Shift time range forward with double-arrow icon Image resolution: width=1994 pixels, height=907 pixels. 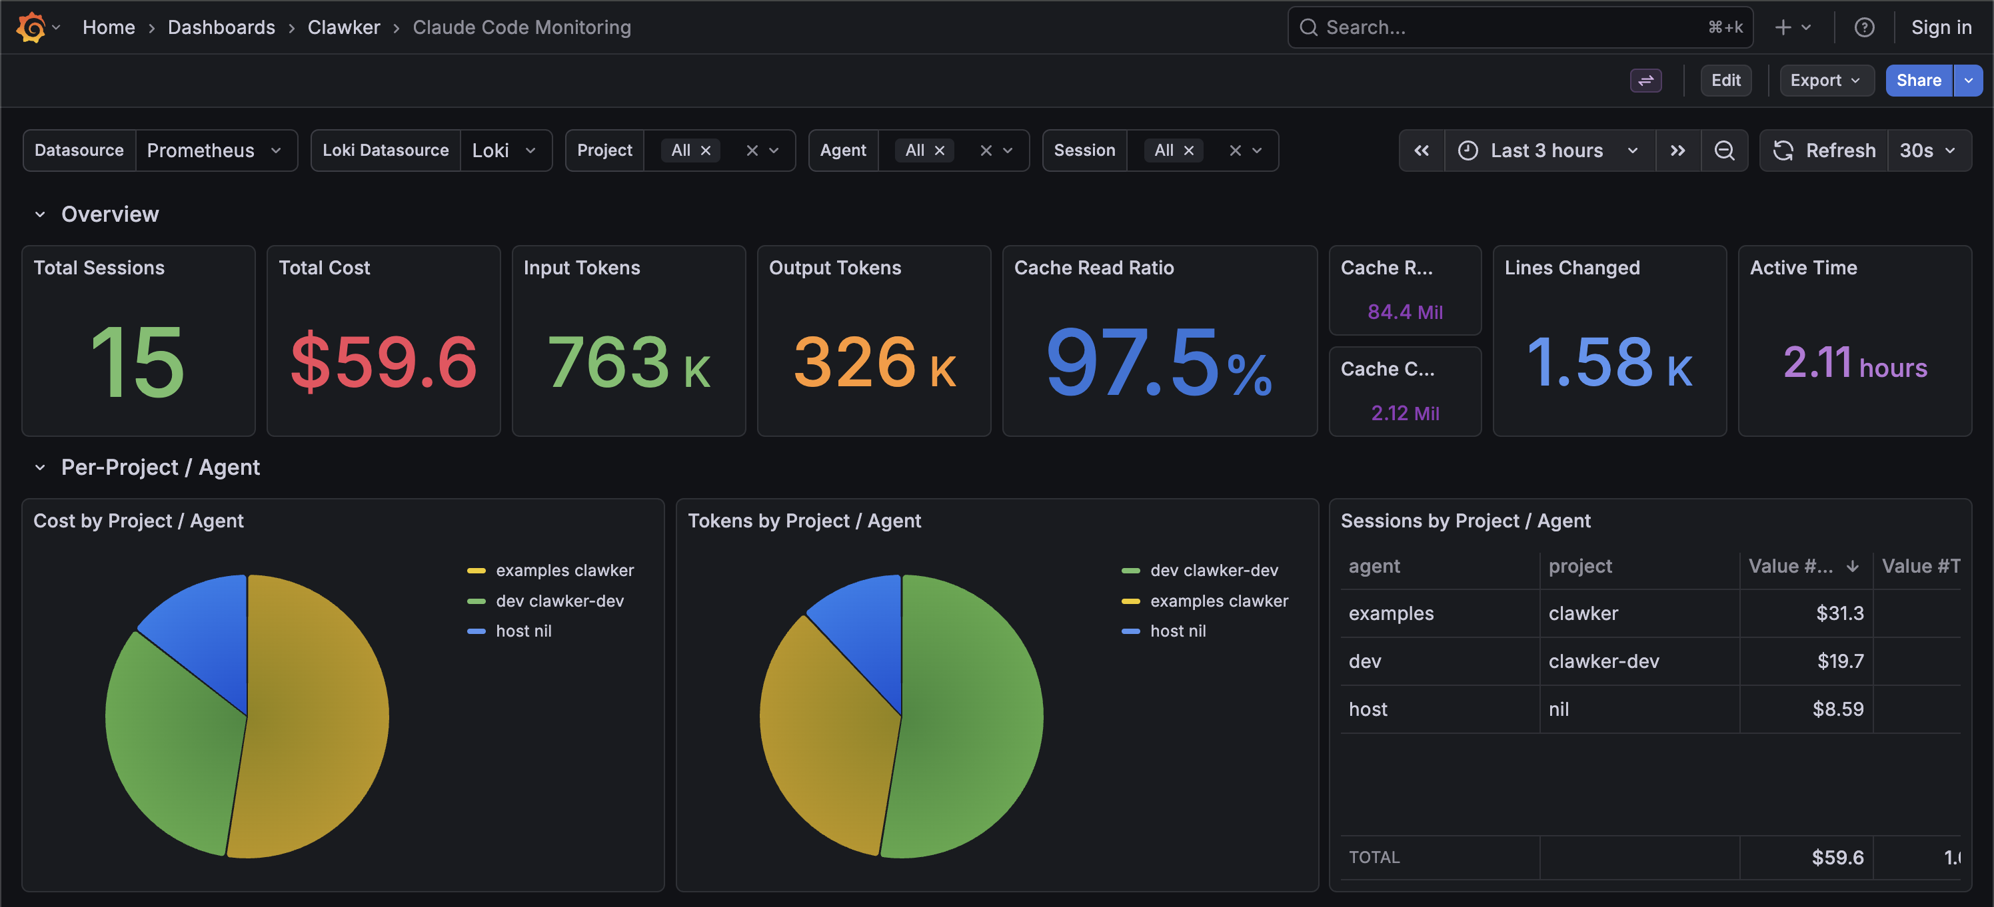point(1677,150)
